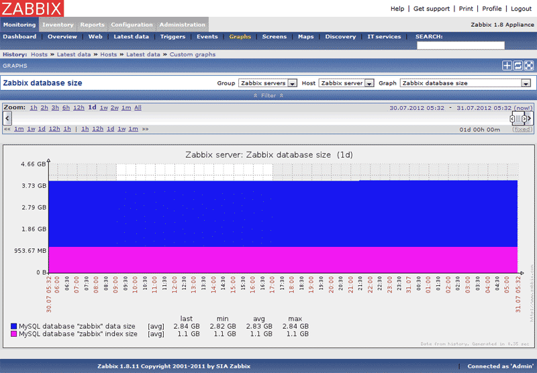Open the Group dropdown
The height and width of the screenshot is (373, 537).
pyautogui.click(x=266, y=83)
